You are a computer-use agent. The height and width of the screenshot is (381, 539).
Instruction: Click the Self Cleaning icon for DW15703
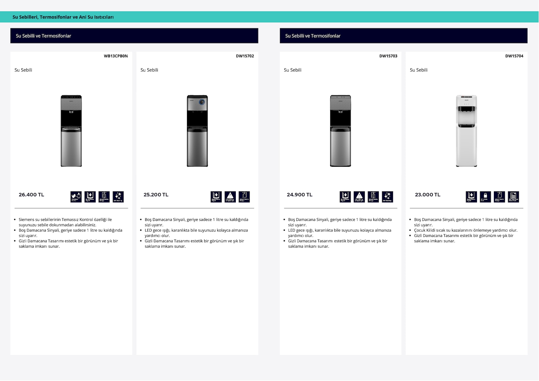click(x=387, y=197)
